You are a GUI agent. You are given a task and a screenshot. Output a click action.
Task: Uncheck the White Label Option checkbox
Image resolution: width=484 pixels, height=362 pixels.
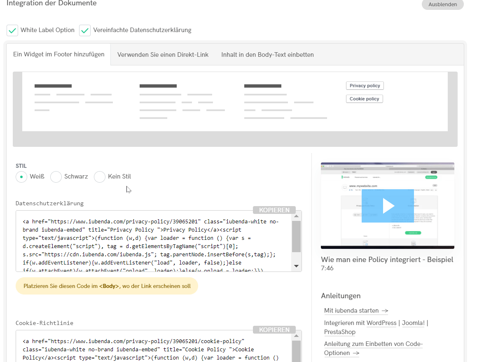(12, 30)
